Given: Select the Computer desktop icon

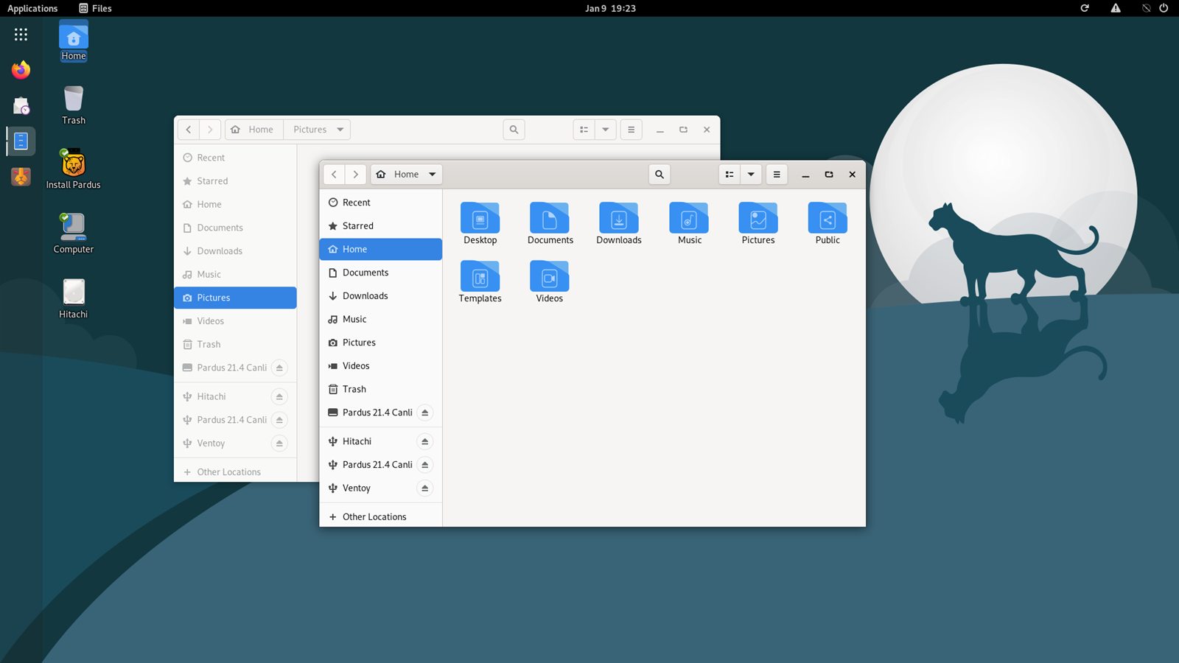Looking at the screenshot, I should click(x=73, y=234).
